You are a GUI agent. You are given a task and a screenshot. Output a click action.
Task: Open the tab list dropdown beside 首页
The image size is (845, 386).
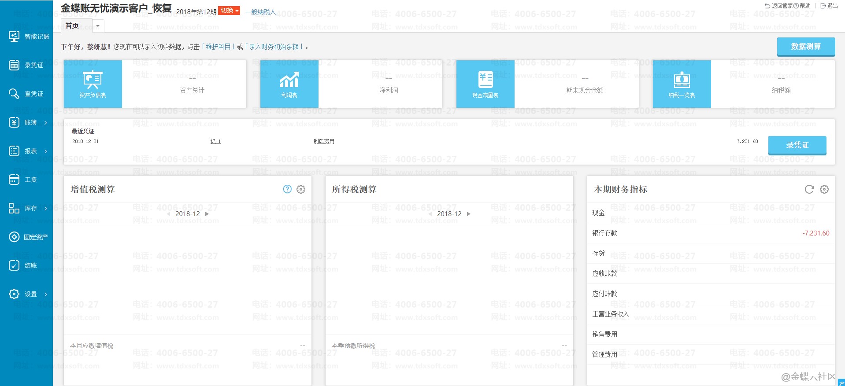pos(98,26)
